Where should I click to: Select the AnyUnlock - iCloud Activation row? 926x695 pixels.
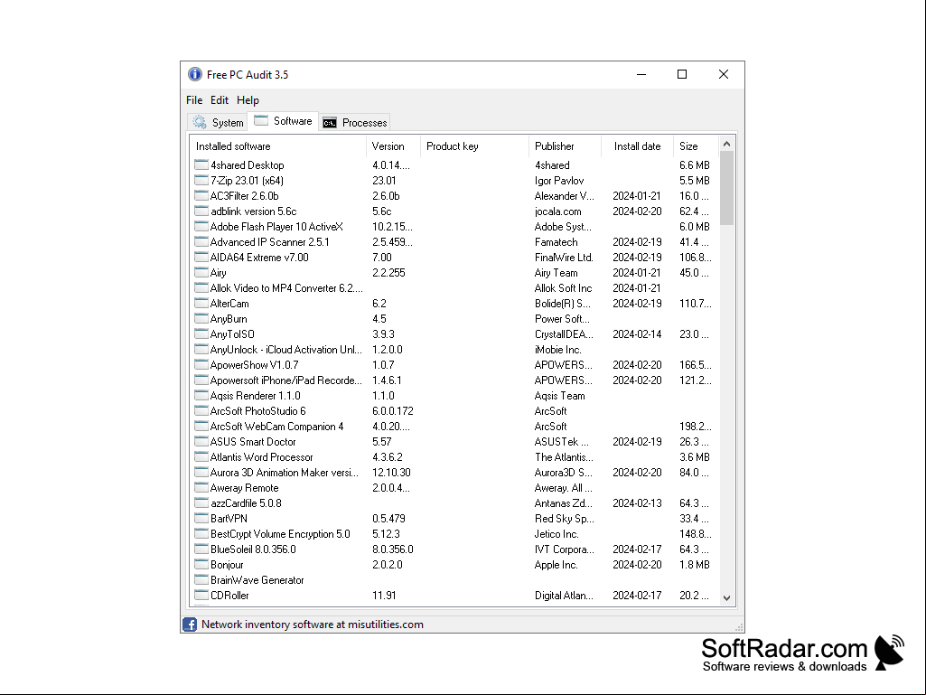(454, 349)
